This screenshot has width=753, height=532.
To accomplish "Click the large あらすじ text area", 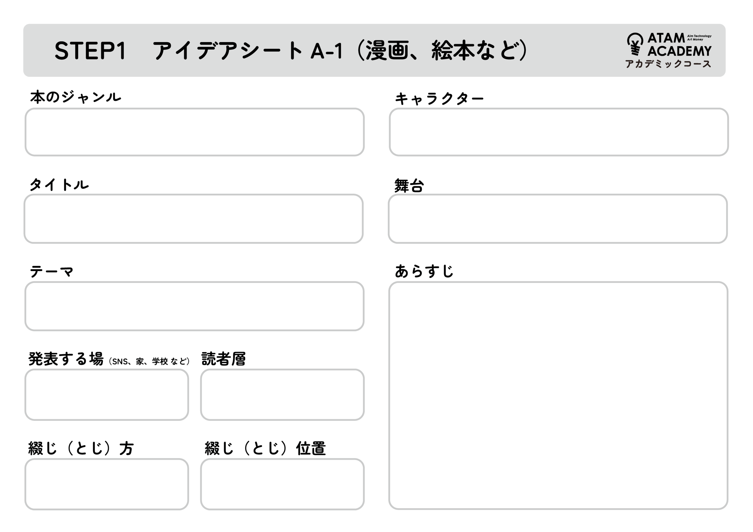I will coord(559,396).
